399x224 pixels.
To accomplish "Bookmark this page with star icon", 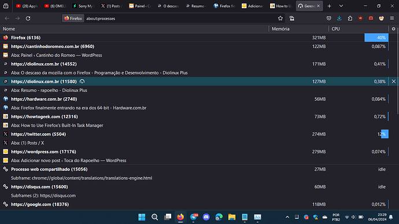I will tap(280, 19).
